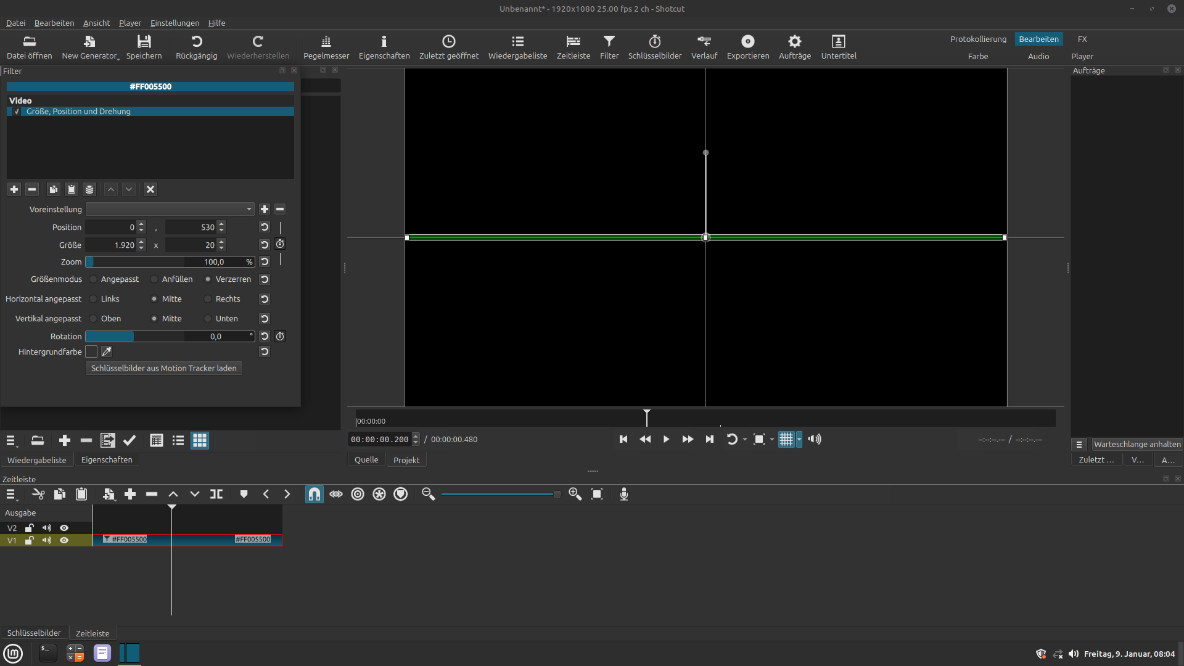The height and width of the screenshot is (666, 1184).
Task: Click the Hintergrundfarbe color swatch
Action: click(x=91, y=351)
